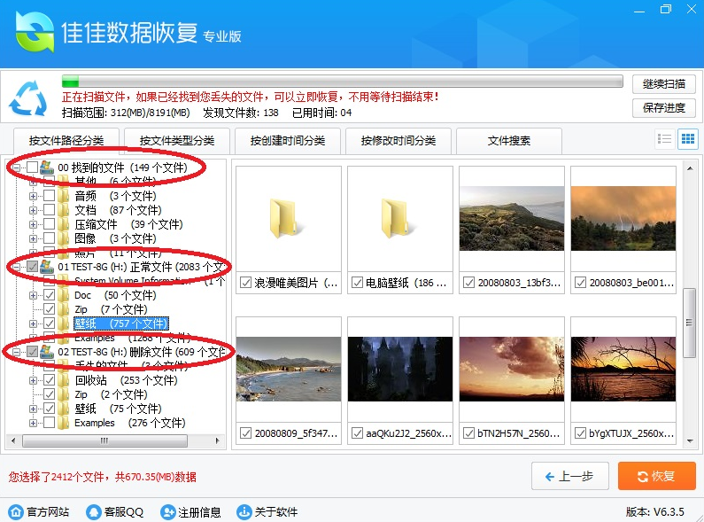Uncheck the 壁纸 (757 个文件) checkbox
The width and height of the screenshot is (704, 522).
50,323
